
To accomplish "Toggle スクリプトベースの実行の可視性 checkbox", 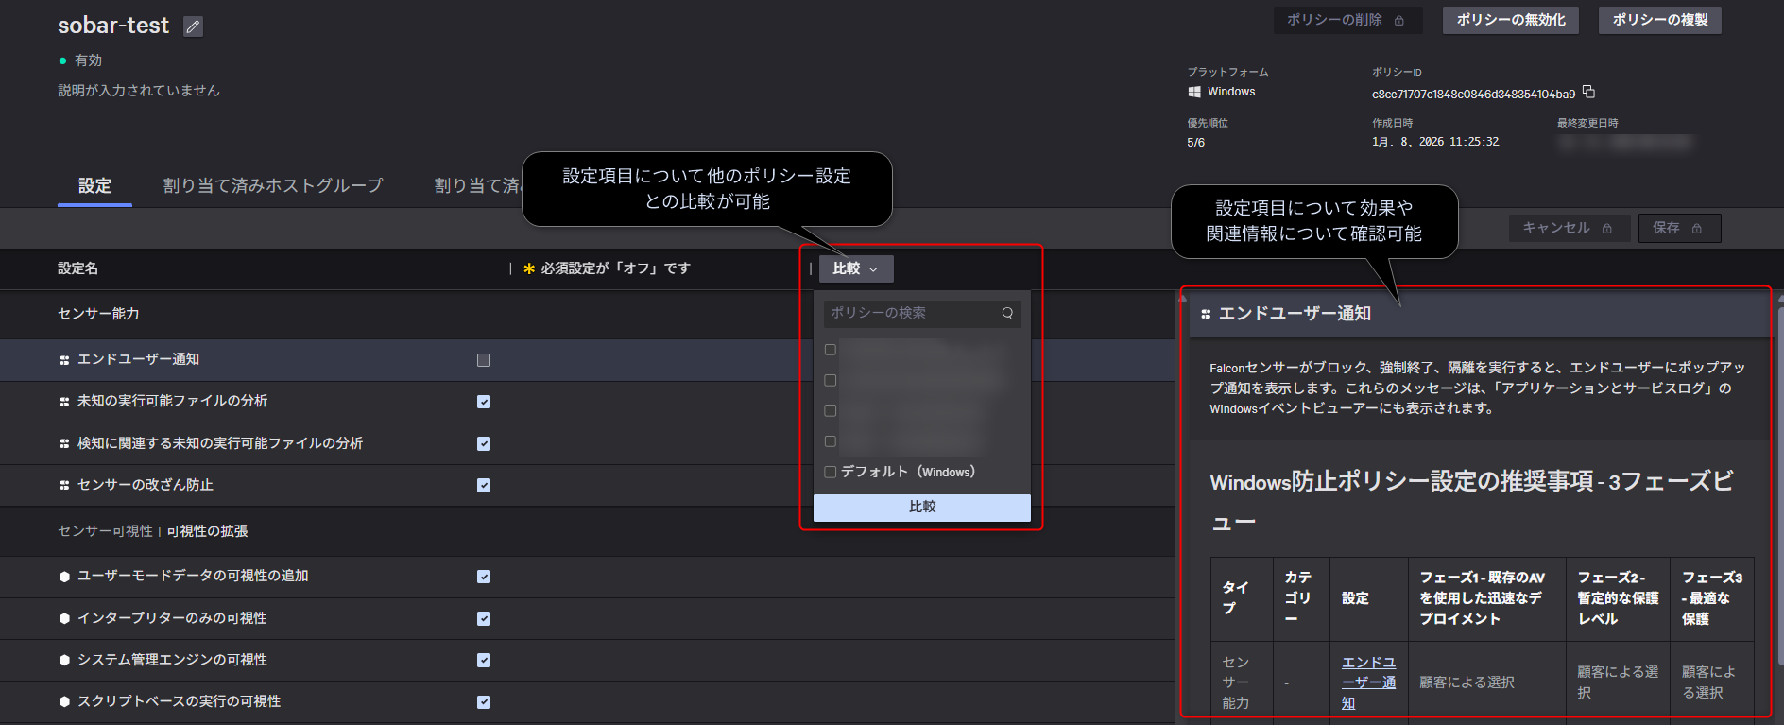I will coord(484,701).
